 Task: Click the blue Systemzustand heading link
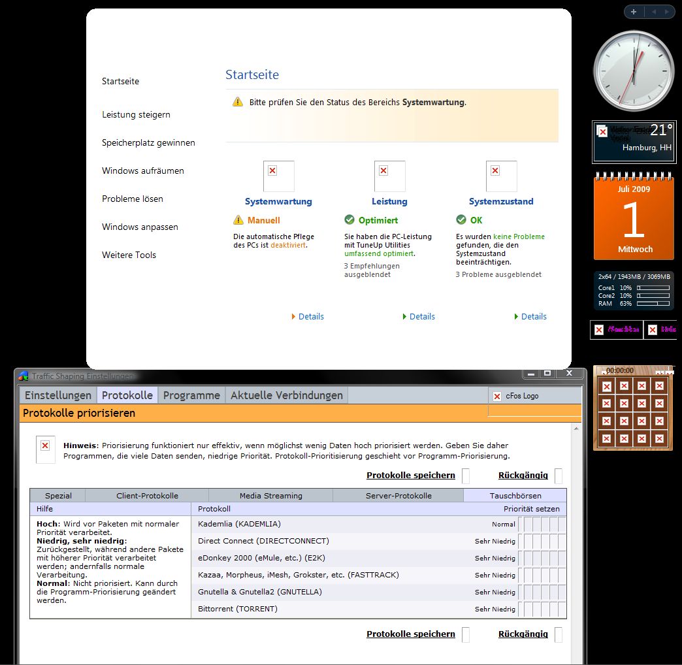point(501,201)
